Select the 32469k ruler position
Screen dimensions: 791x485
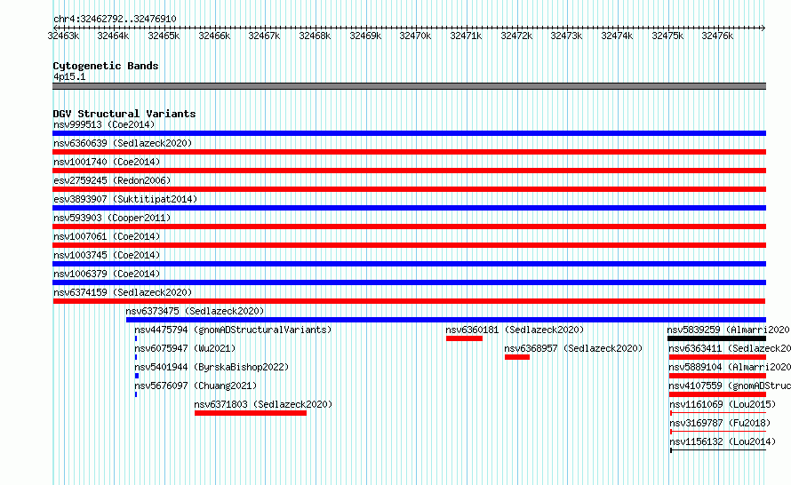coord(365,36)
